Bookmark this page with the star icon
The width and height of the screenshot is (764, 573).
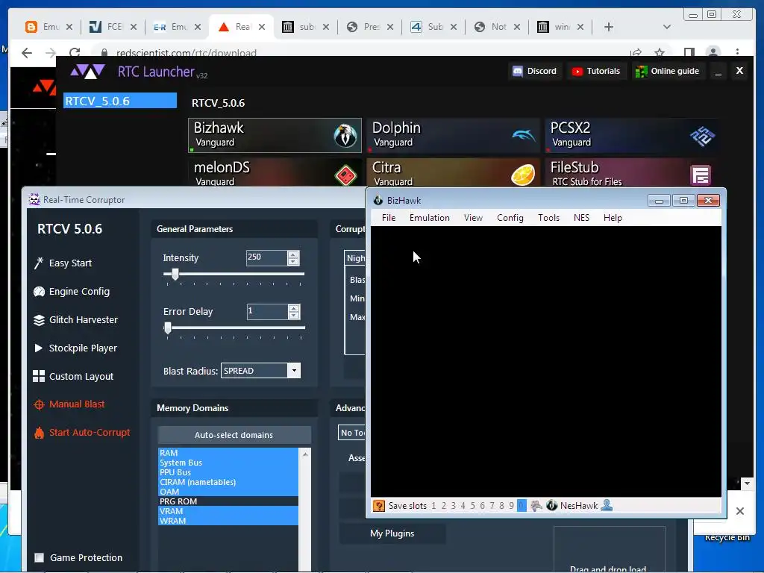[660, 52]
